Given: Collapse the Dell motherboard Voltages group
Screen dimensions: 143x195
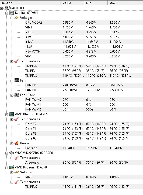Looking at the screenshot, I should point(12,18).
